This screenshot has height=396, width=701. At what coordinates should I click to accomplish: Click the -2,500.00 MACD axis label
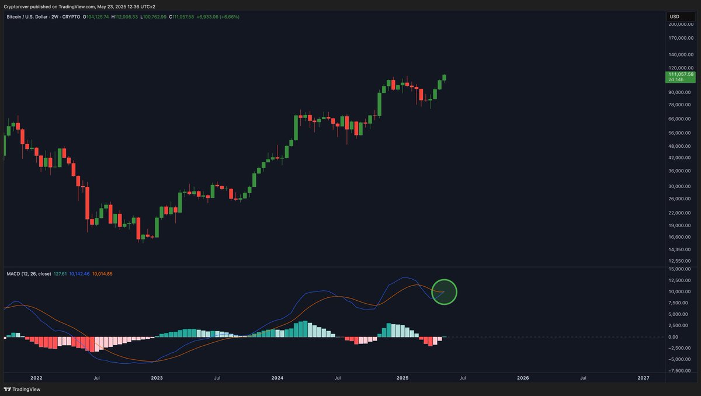681,348
